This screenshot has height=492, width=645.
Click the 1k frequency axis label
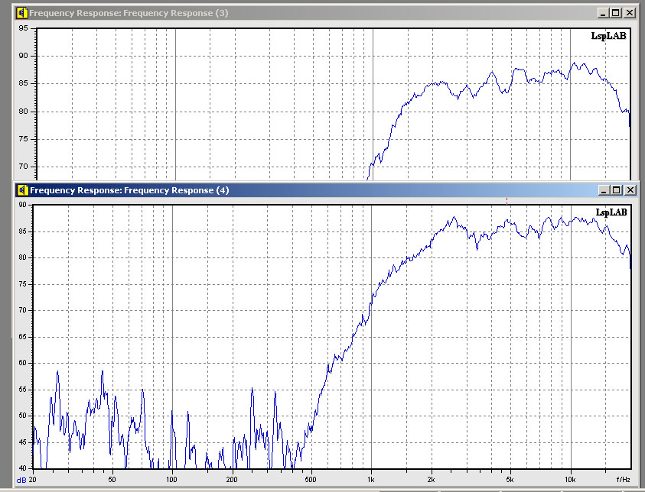coord(371,480)
